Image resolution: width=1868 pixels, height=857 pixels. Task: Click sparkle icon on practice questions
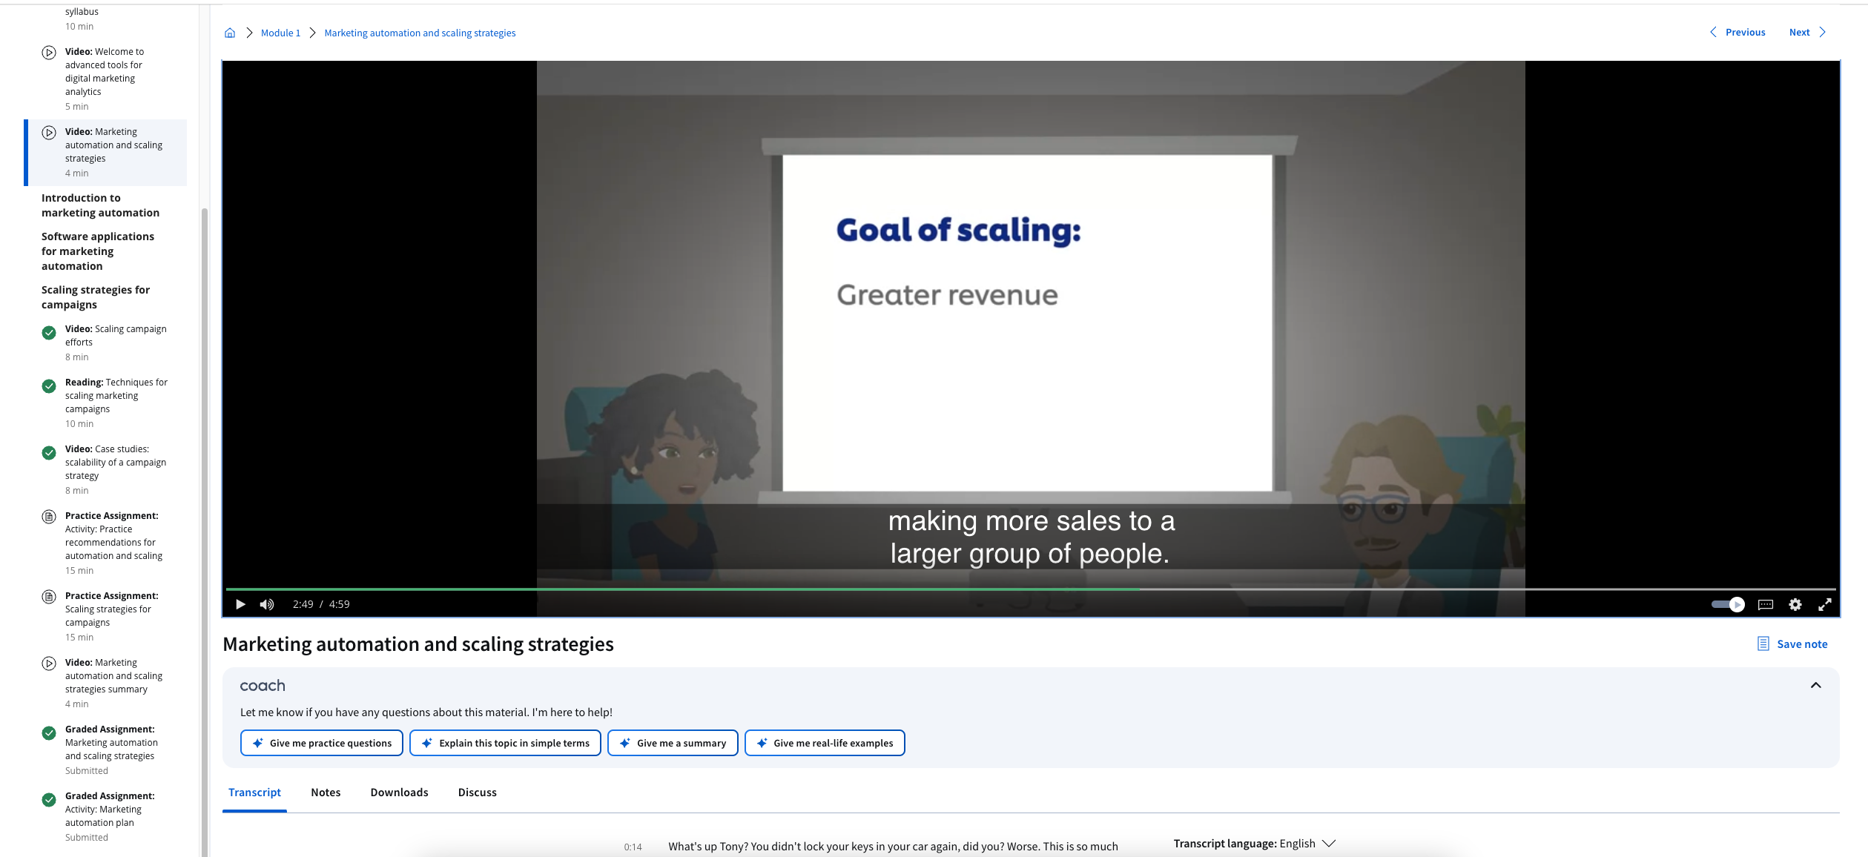(258, 743)
